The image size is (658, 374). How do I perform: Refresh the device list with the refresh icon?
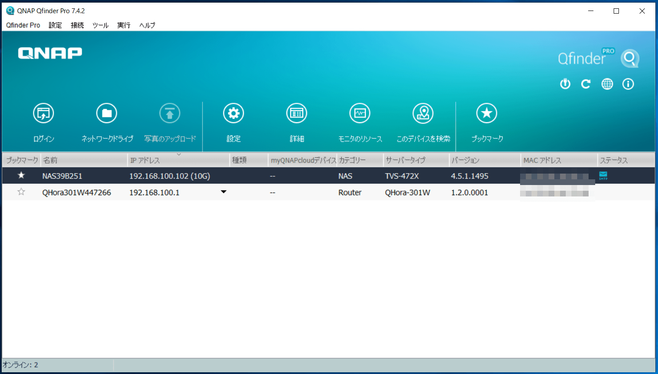point(586,84)
